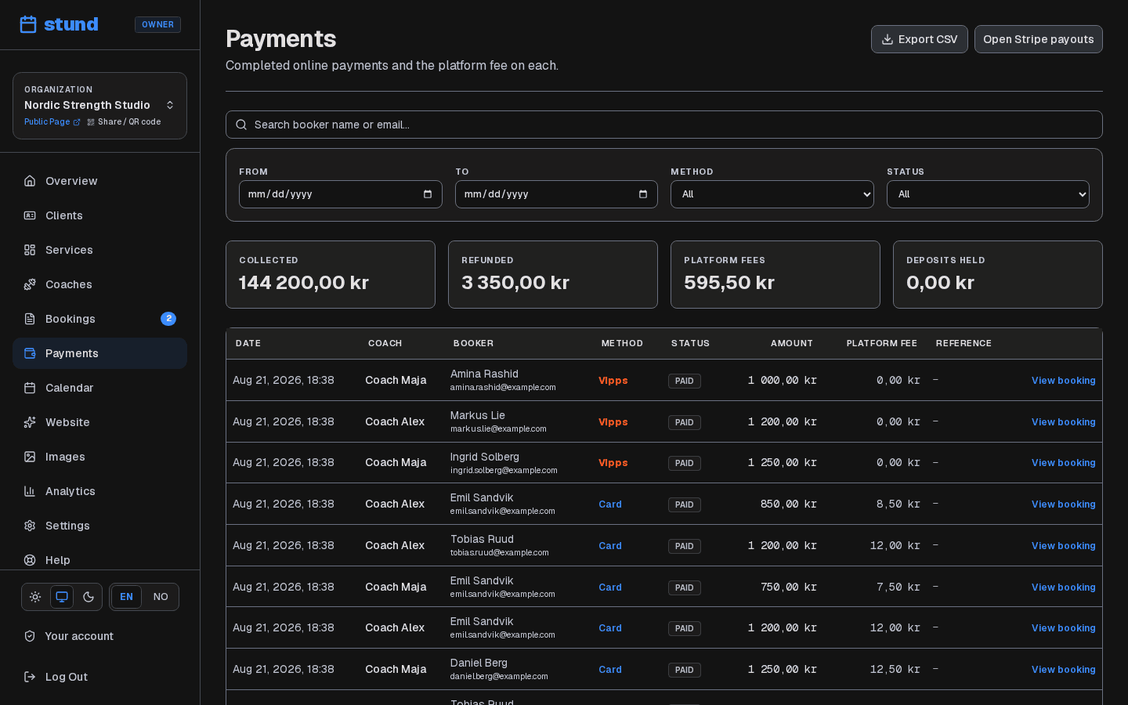Screen dimensions: 1128x705
Task: Click the Your account shield icon
Action: [30, 636]
